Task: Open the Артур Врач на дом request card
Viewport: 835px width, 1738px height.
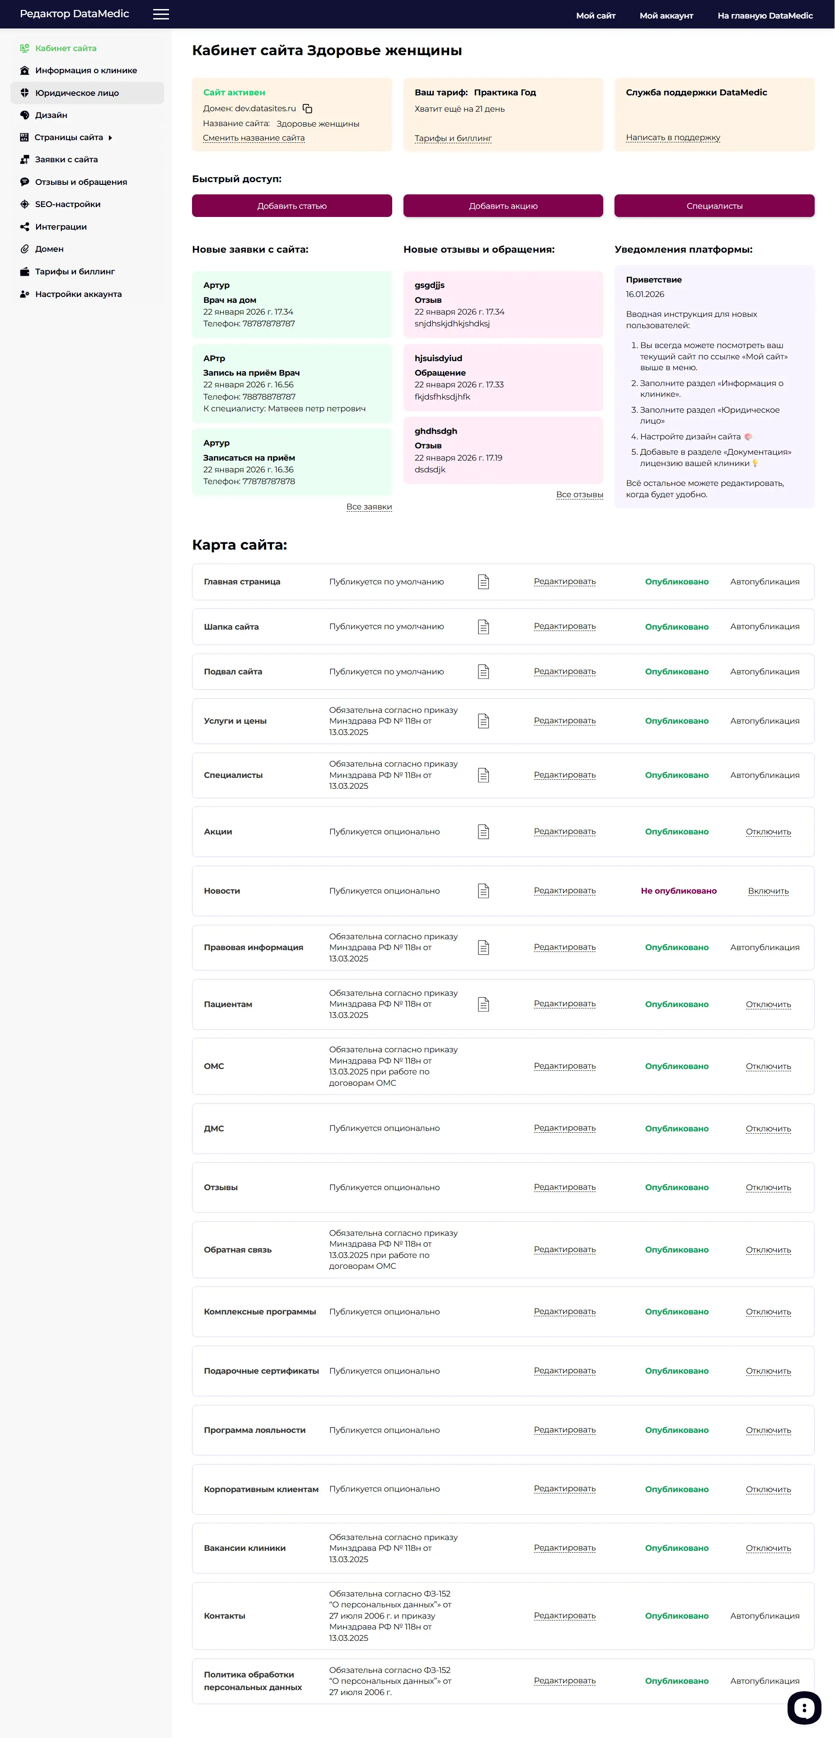Action: (x=291, y=304)
